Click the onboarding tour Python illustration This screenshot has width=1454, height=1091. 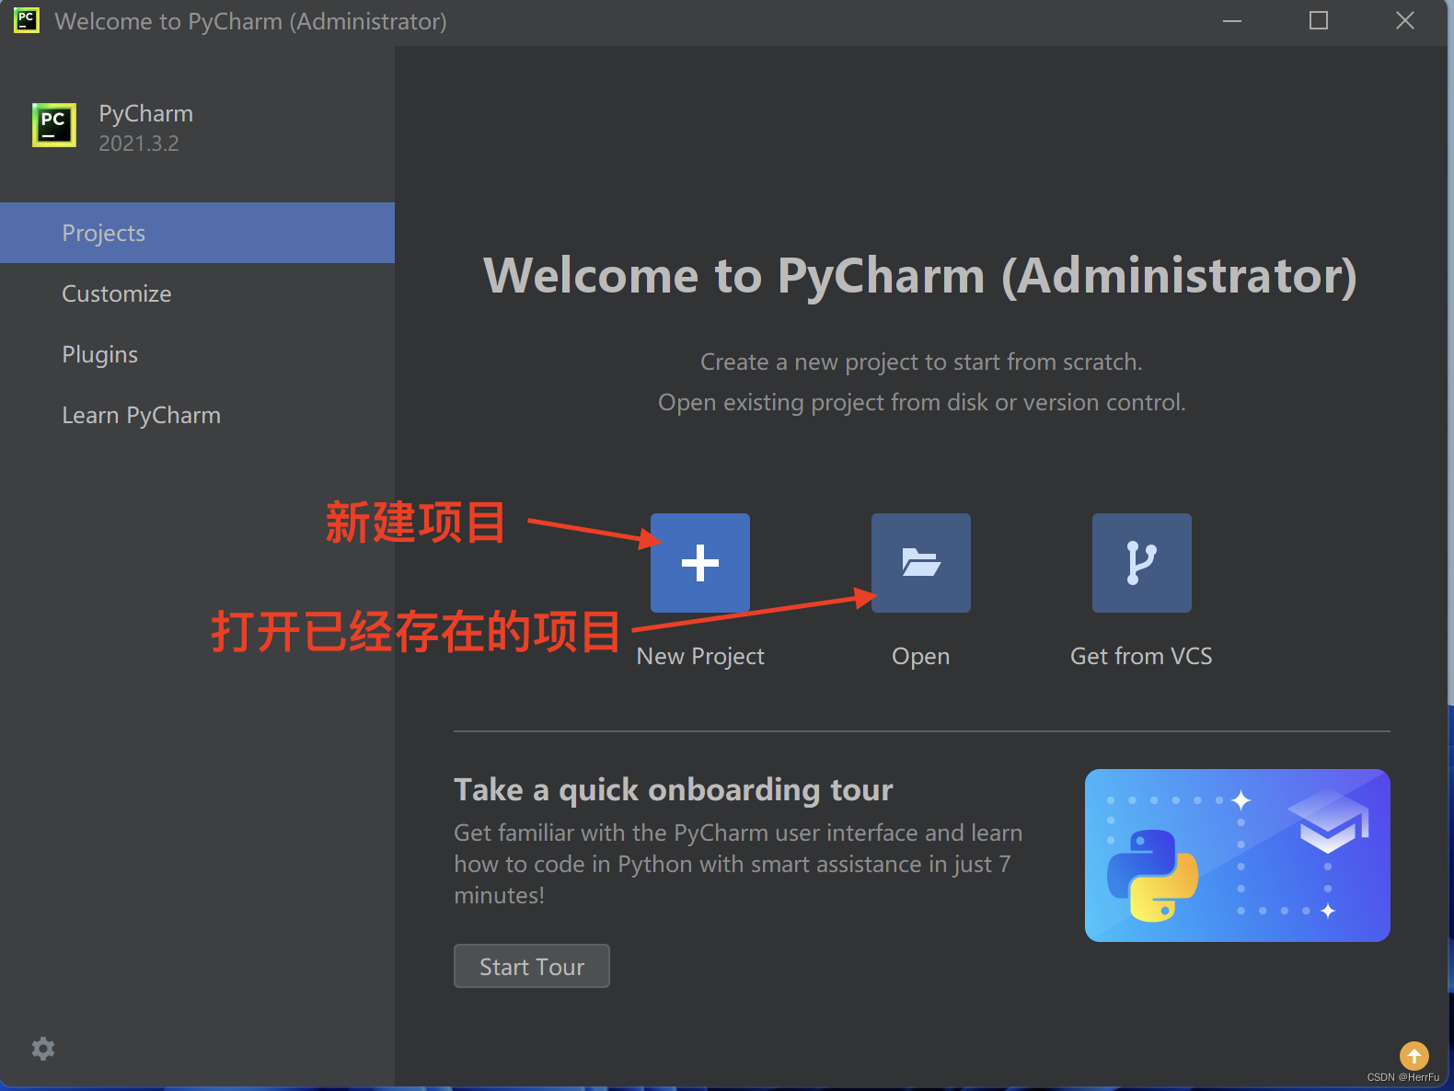[x=1238, y=856]
